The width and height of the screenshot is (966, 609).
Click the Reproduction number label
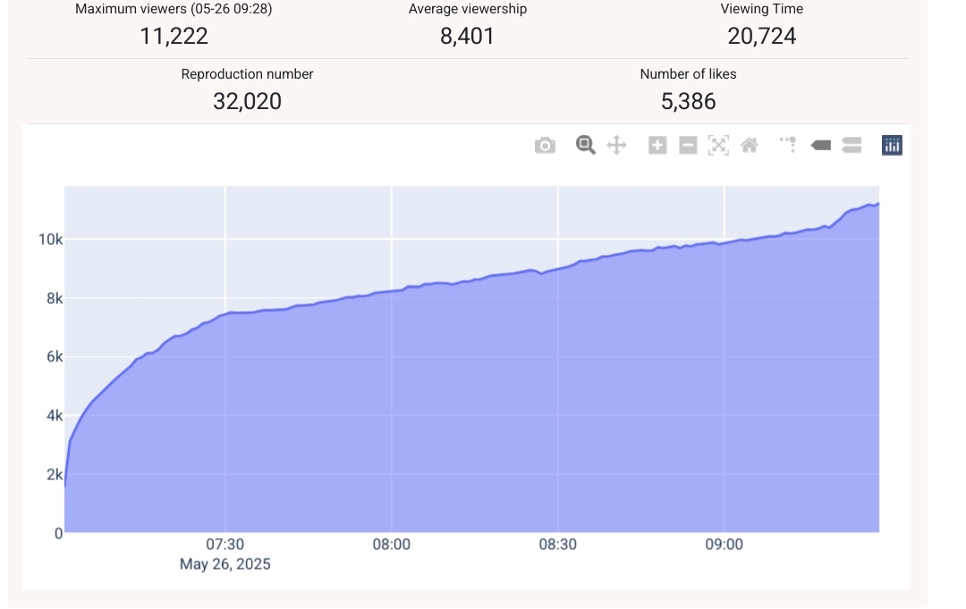pos(247,74)
